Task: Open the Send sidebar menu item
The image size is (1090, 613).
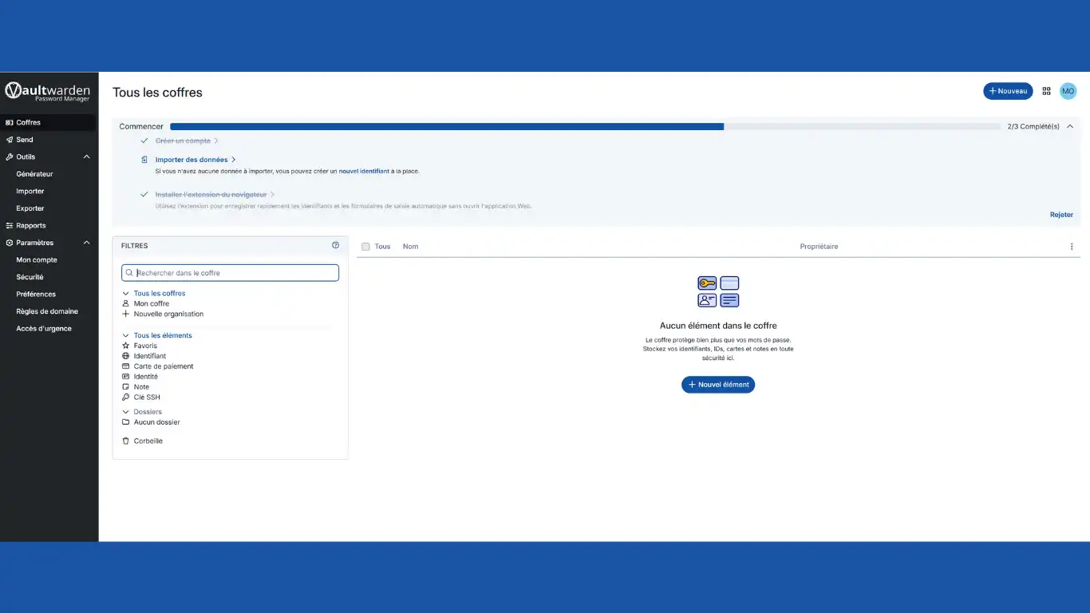Action: (25, 140)
